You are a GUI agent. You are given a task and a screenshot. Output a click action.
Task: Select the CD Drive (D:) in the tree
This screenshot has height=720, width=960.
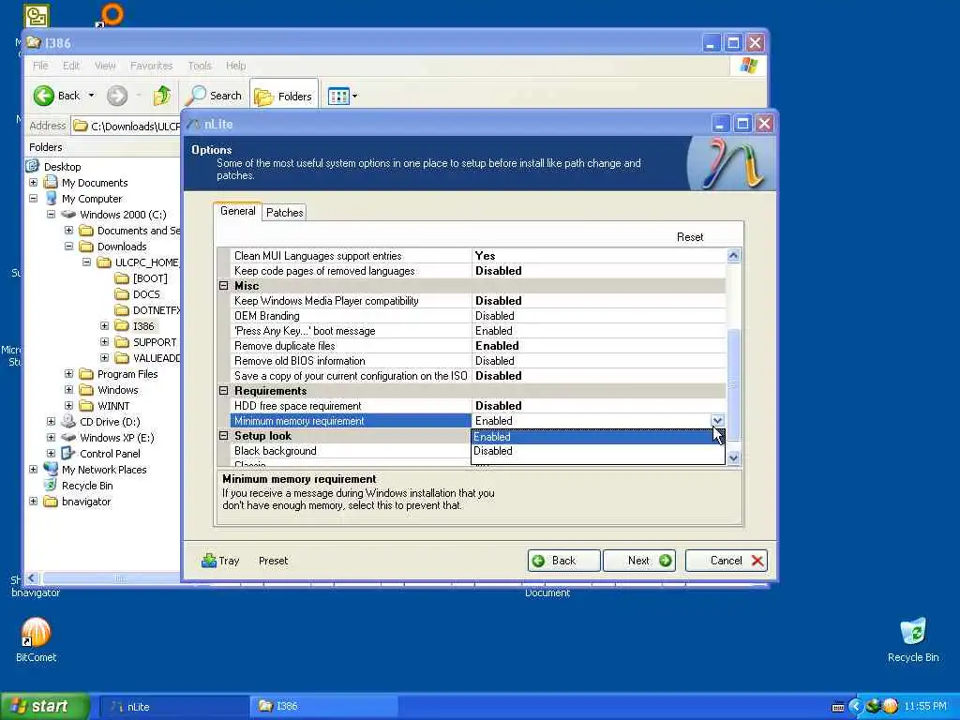tap(110, 422)
